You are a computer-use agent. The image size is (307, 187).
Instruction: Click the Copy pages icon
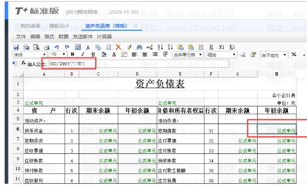point(98,47)
